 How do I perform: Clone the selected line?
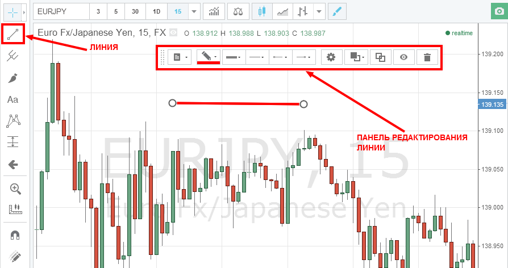click(x=380, y=57)
